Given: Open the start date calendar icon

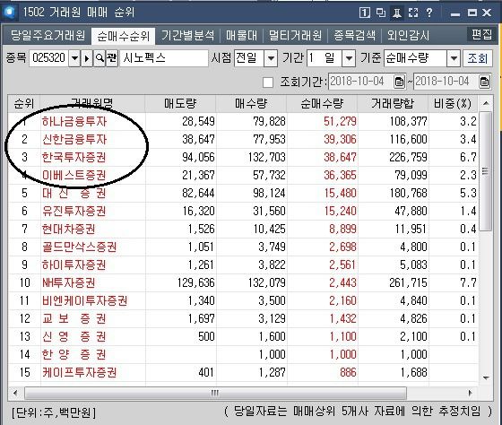Looking at the screenshot, I should [x=399, y=82].
